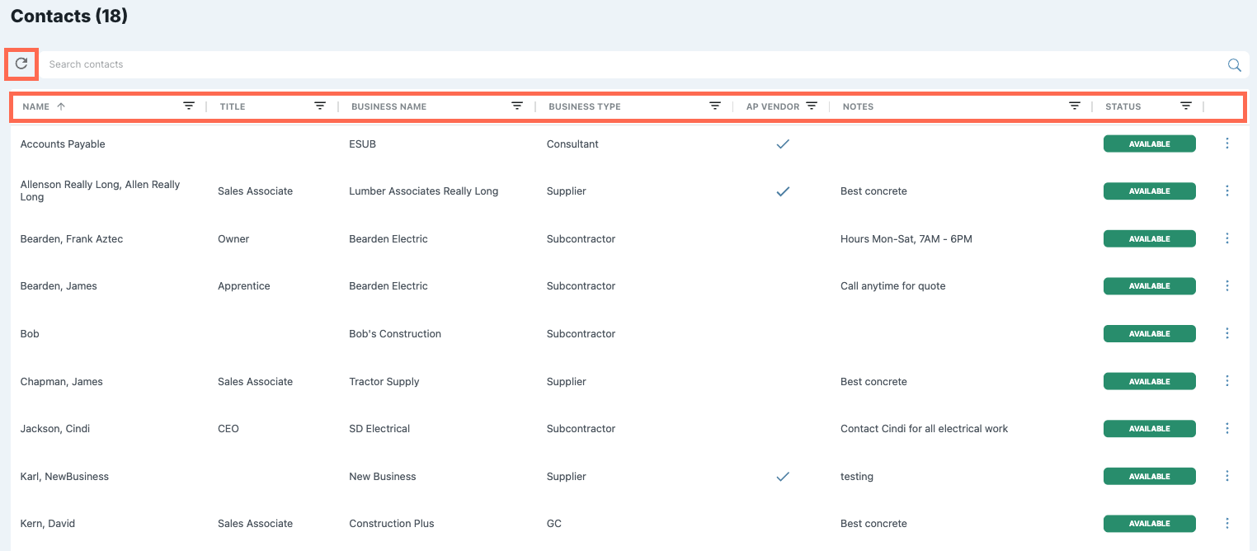
Task: Click the Available badge for Accounts Payable
Action: click(1150, 144)
